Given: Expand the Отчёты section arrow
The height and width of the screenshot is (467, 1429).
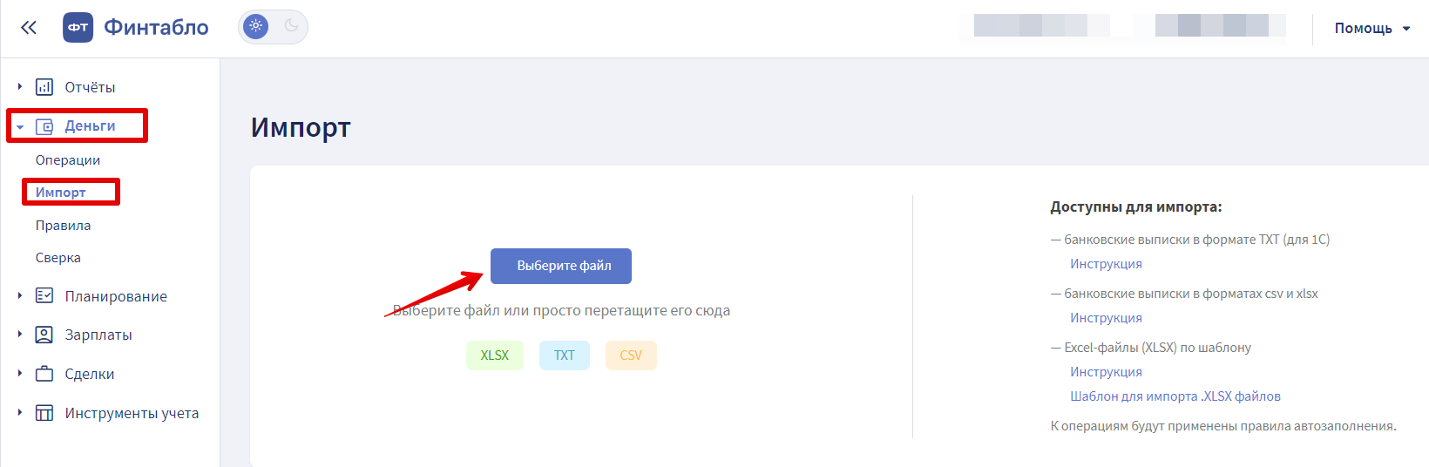Looking at the screenshot, I should (20, 87).
